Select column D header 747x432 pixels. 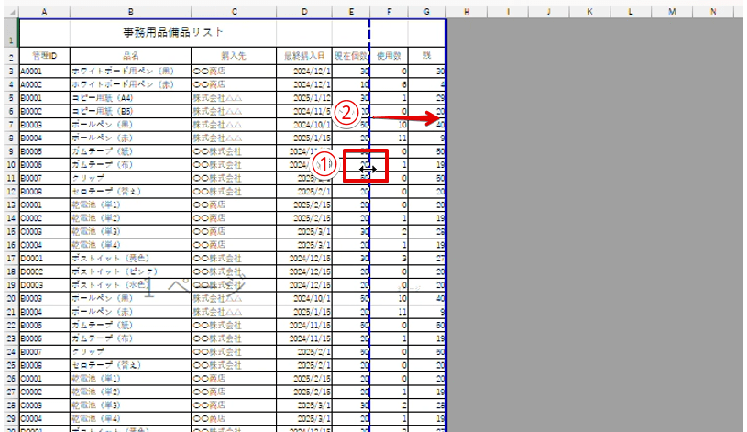[x=304, y=11]
